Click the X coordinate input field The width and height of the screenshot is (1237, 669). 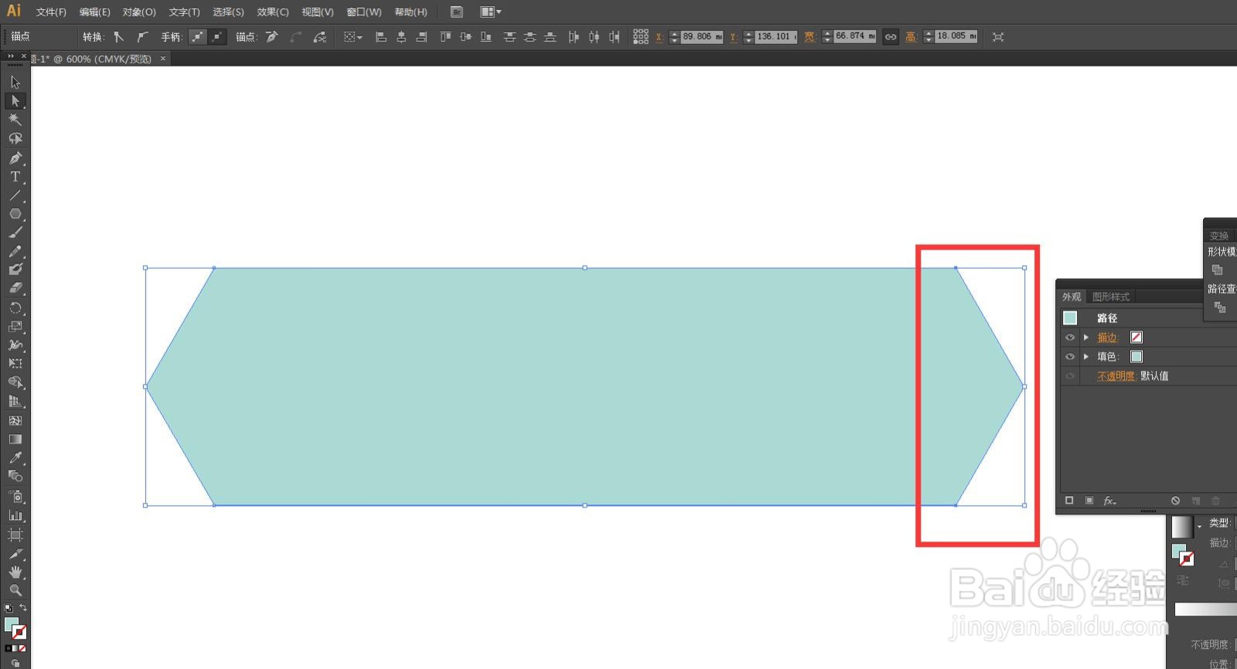tap(702, 36)
